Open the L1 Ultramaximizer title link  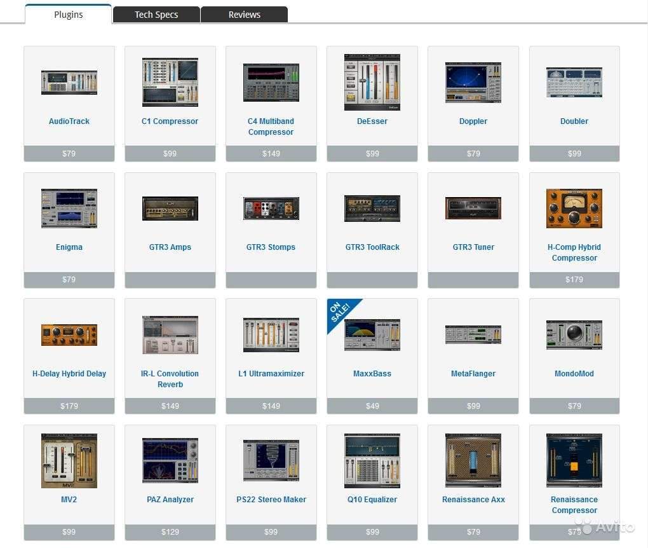click(271, 373)
